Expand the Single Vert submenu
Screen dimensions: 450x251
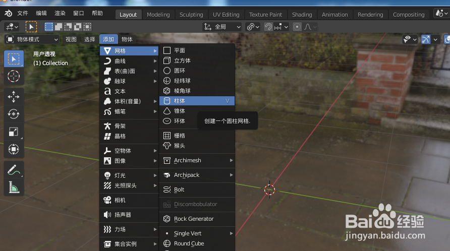coord(197,233)
